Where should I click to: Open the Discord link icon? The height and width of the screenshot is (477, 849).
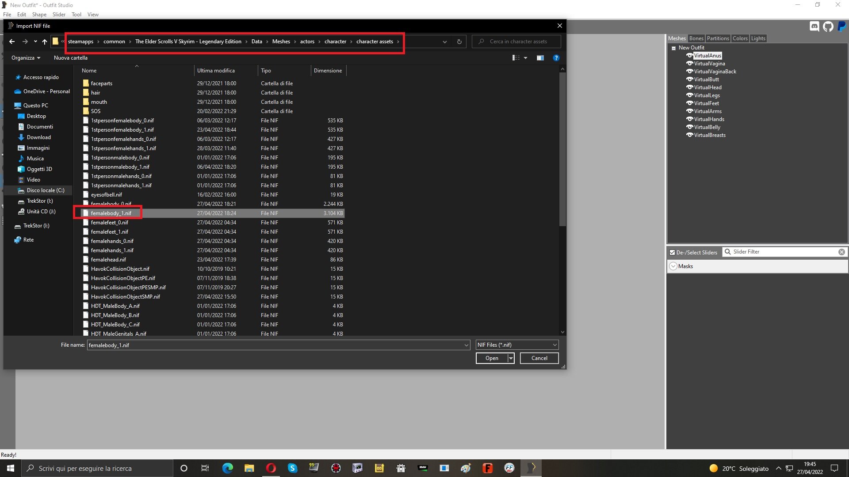[814, 26]
